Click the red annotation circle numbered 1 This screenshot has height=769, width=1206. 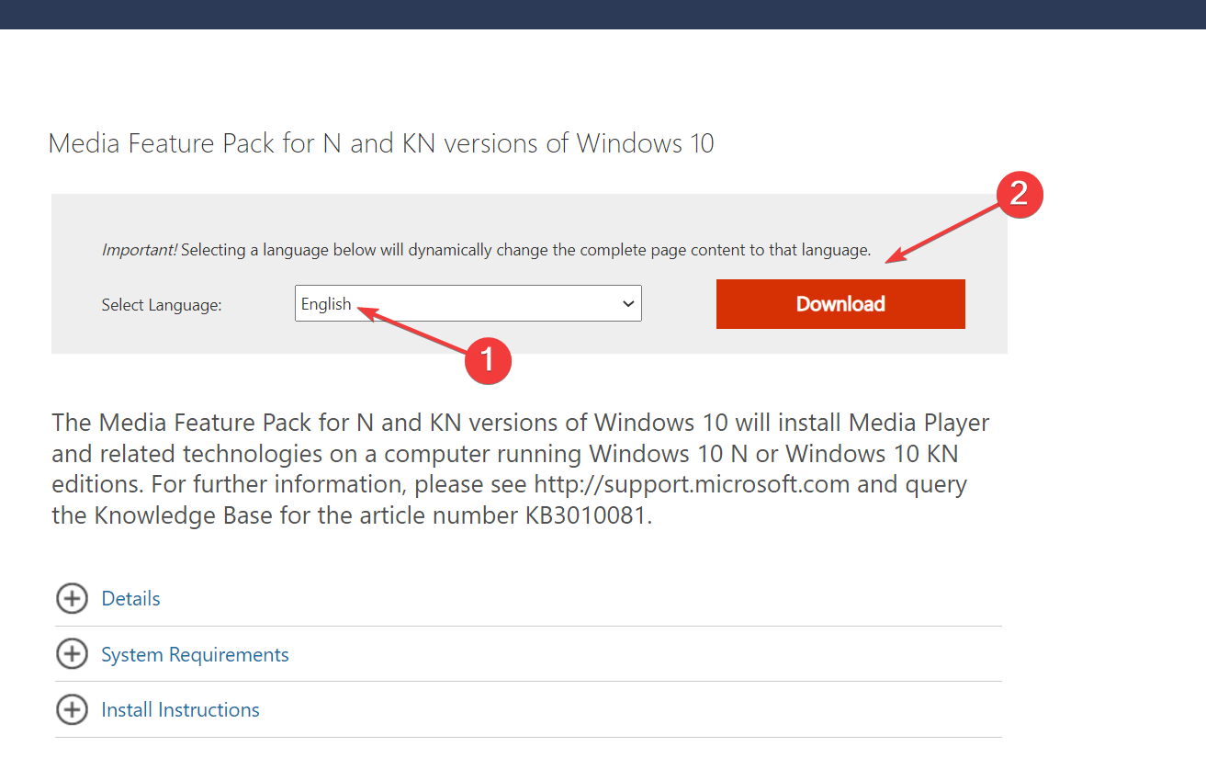(487, 359)
